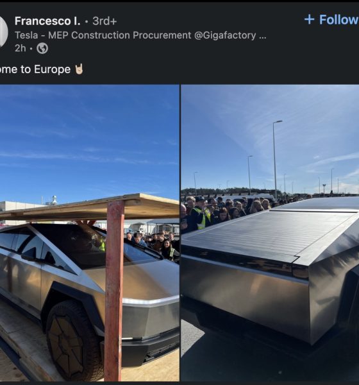Image resolution: width=359 pixels, height=385 pixels.
Task: Click the globe public-visibility icon
Action: click(x=42, y=48)
